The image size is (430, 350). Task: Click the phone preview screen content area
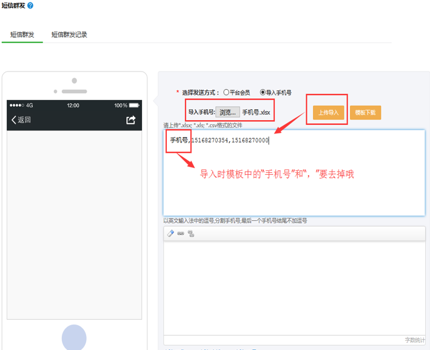click(74, 224)
